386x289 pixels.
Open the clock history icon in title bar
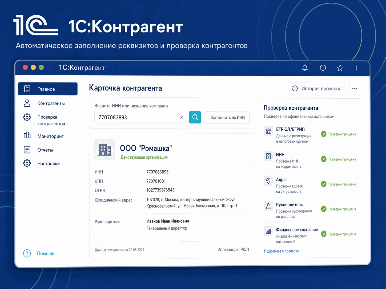pos(323,68)
